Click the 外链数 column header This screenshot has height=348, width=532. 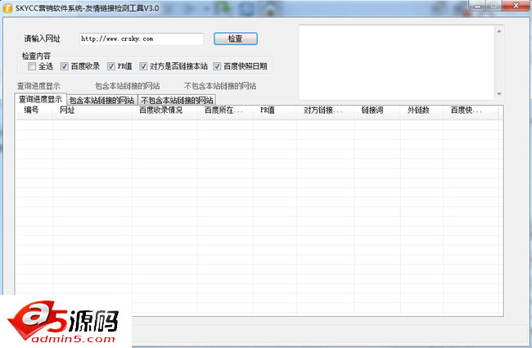[x=422, y=111]
